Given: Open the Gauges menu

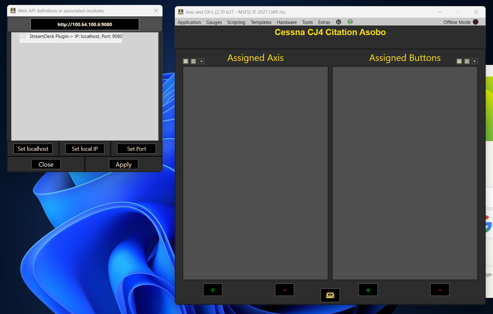Looking at the screenshot, I should (x=214, y=22).
